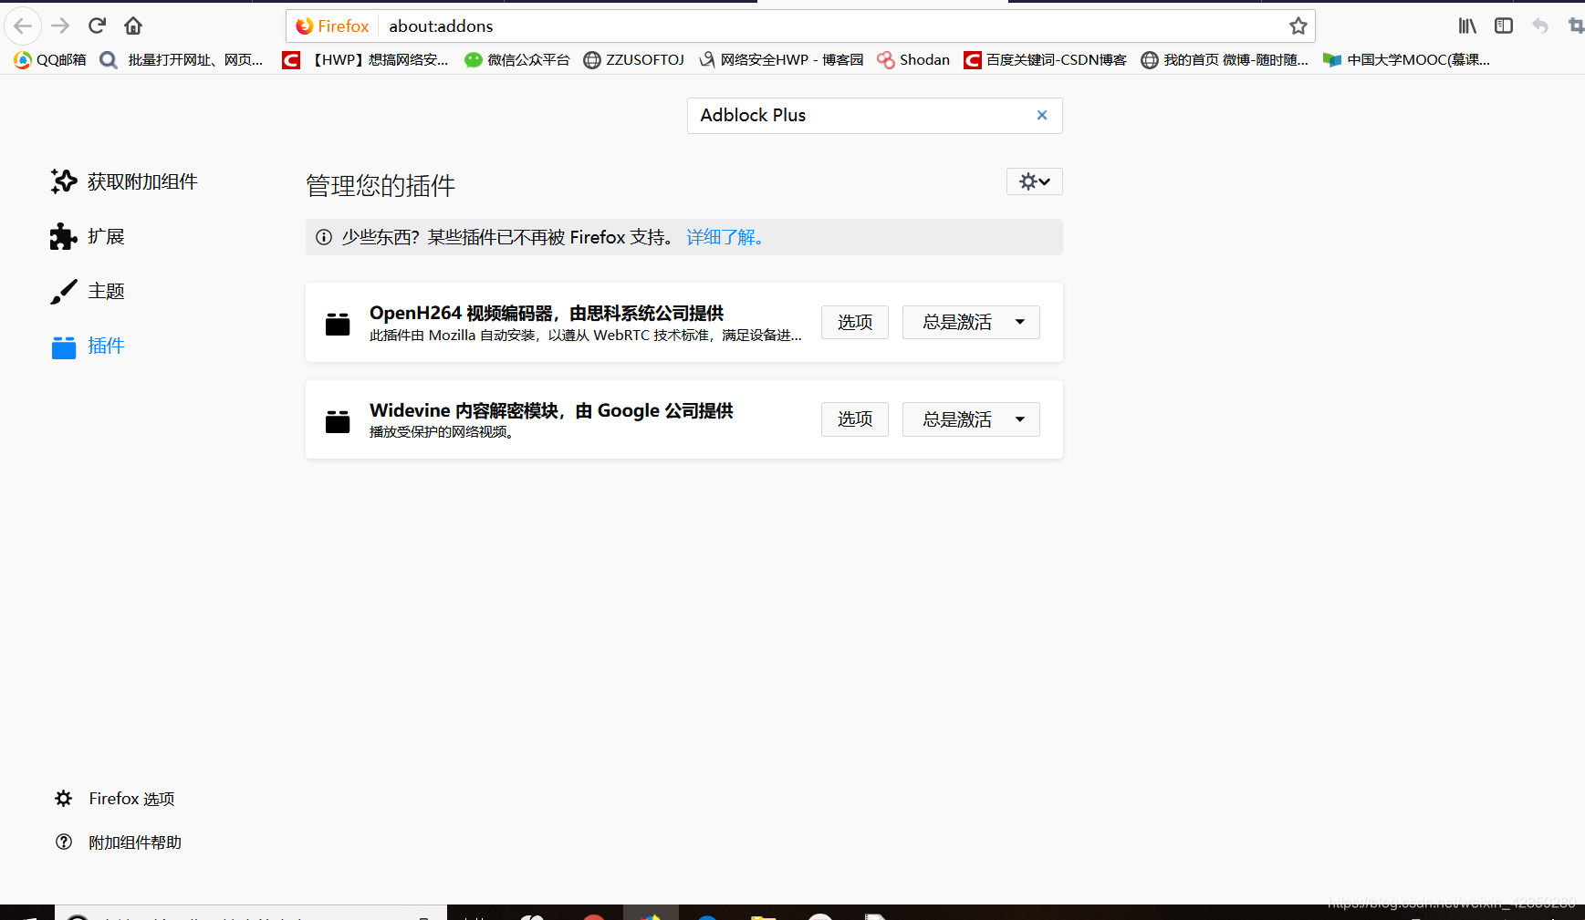
Task: Open the gear tools menu for plugins
Action: [1035, 181]
